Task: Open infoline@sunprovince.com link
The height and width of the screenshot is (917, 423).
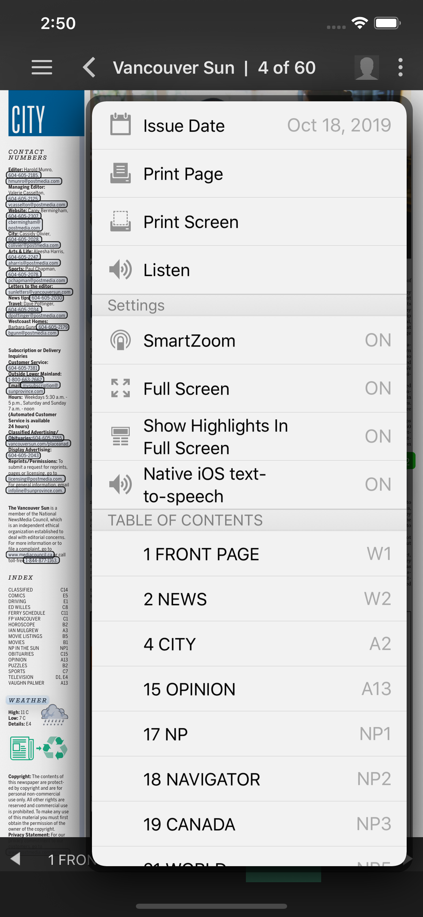Action: [x=35, y=491]
